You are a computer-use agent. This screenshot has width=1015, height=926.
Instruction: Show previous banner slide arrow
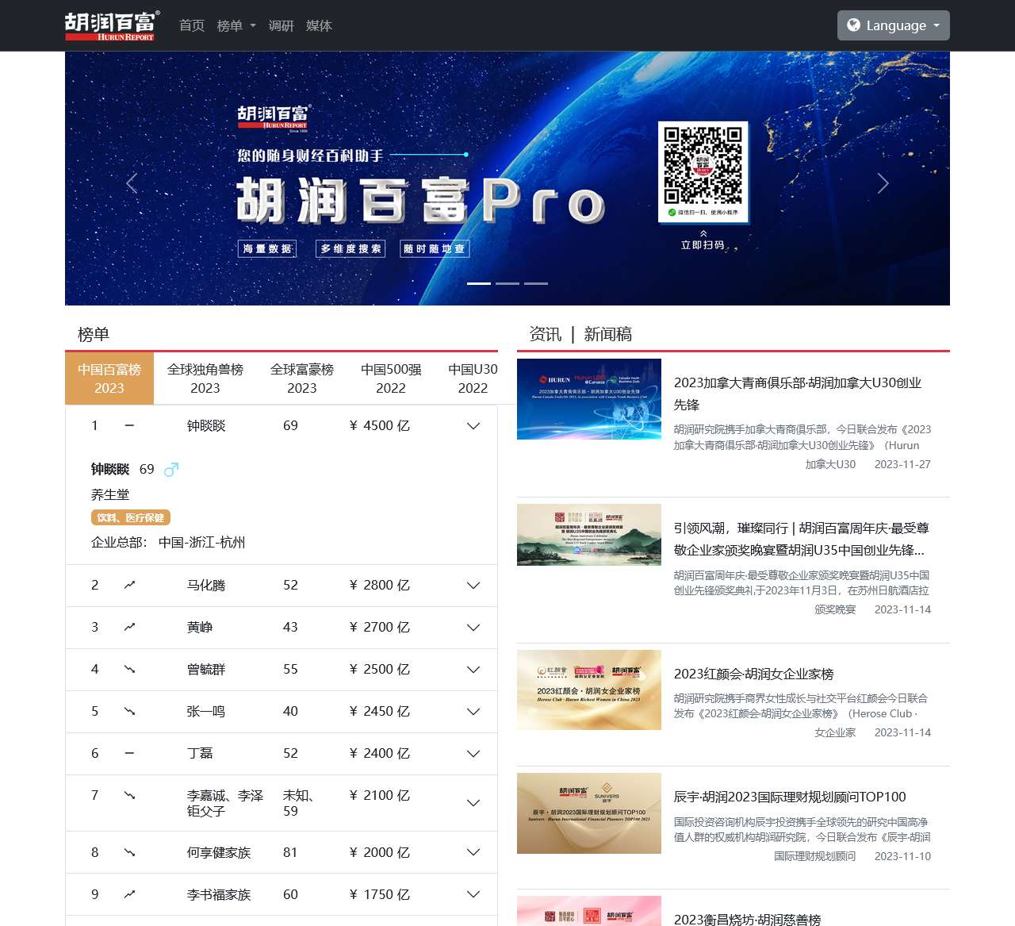pos(132,183)
